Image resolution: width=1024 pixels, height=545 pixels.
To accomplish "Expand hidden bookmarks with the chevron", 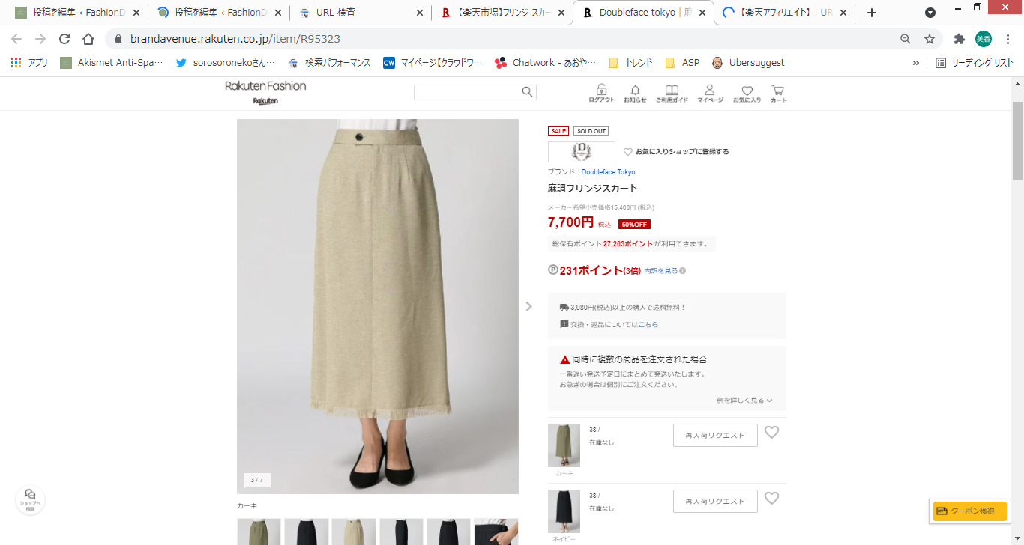I will pyautogui.click(x=915, y=63).
